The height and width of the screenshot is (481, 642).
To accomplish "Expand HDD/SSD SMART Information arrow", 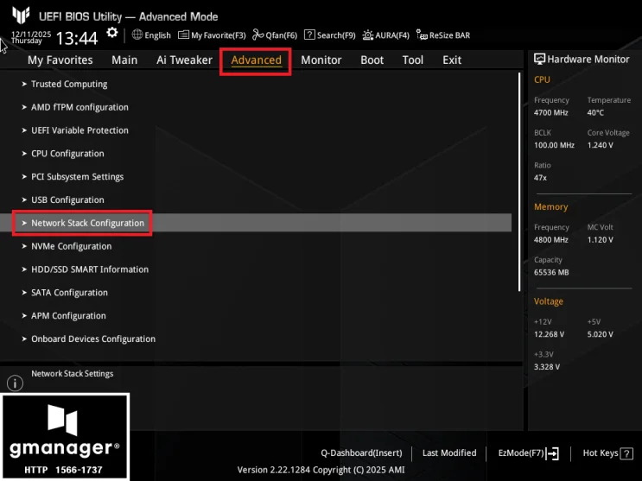I will 24,269.
